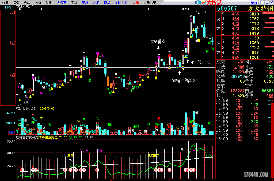Click the stock code 600507

pos(227,9)
